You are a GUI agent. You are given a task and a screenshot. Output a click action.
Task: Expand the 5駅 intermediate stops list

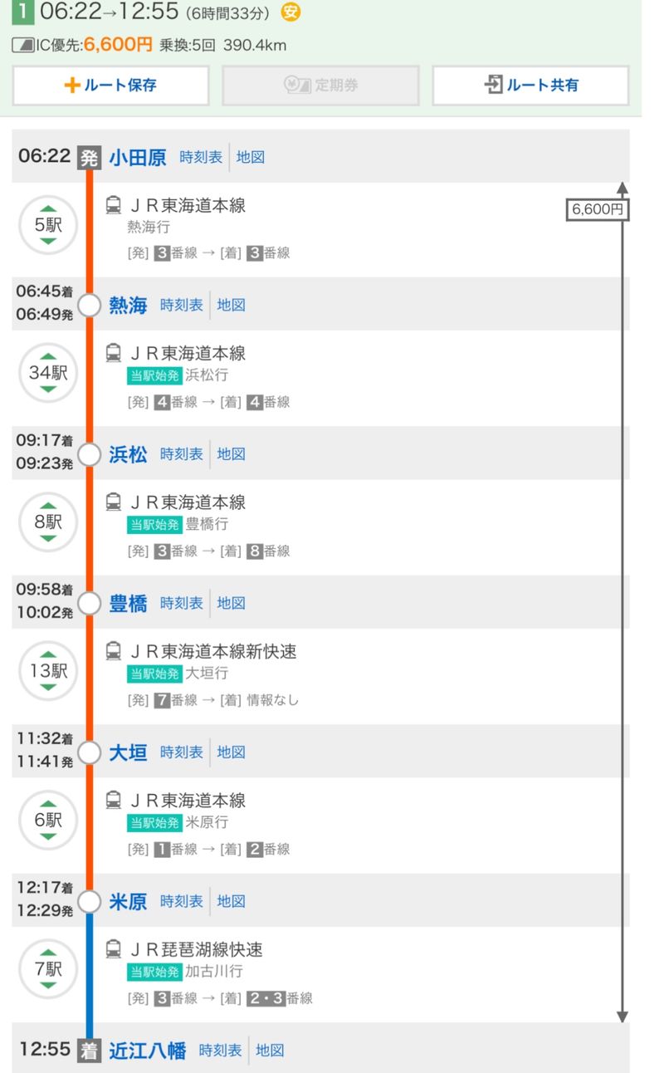click(48, 223)
